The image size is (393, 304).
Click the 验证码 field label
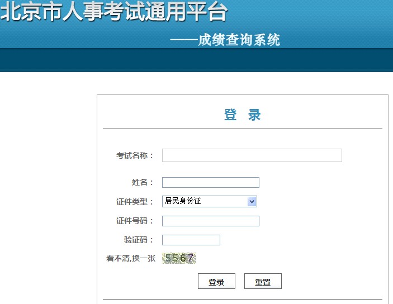139,240
